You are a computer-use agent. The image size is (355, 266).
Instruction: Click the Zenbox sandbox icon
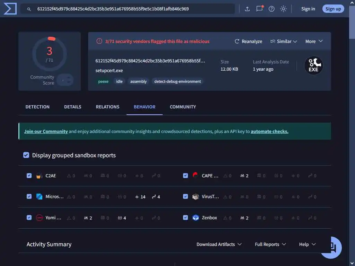(x=196, y=218)
